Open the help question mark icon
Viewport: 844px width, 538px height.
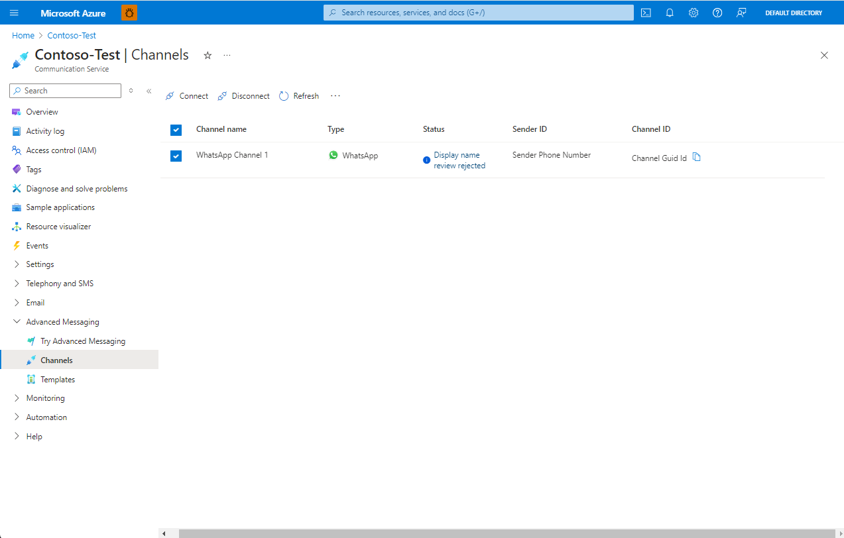pyautogui.click(x=717, y=13)
